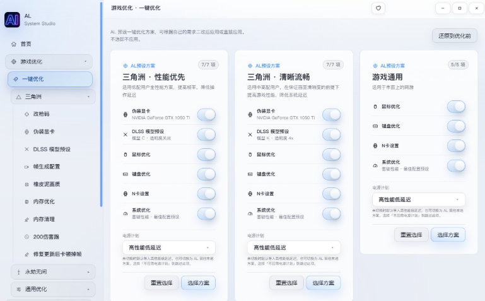Click AL预设方案 icon in 游戏通用 card

pos(375,66)
